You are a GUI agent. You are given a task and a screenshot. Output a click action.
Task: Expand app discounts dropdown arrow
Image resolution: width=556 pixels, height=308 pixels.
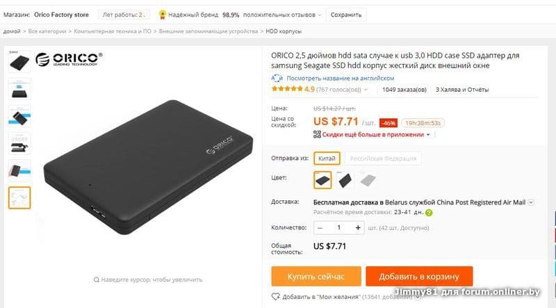coord(428,134)
